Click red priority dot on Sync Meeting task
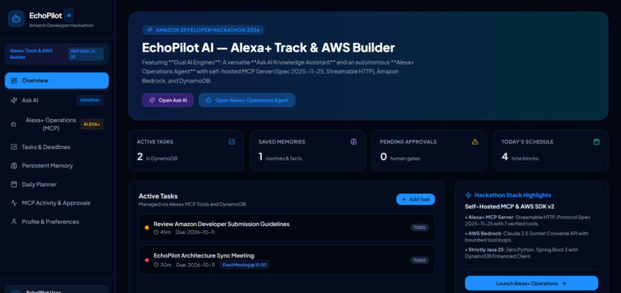621x293 pixels. click(x=147, y=260)
